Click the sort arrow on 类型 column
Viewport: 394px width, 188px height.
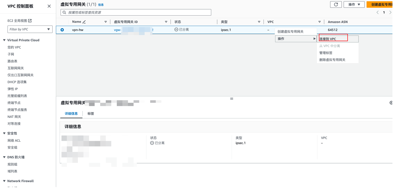point(259,22)
